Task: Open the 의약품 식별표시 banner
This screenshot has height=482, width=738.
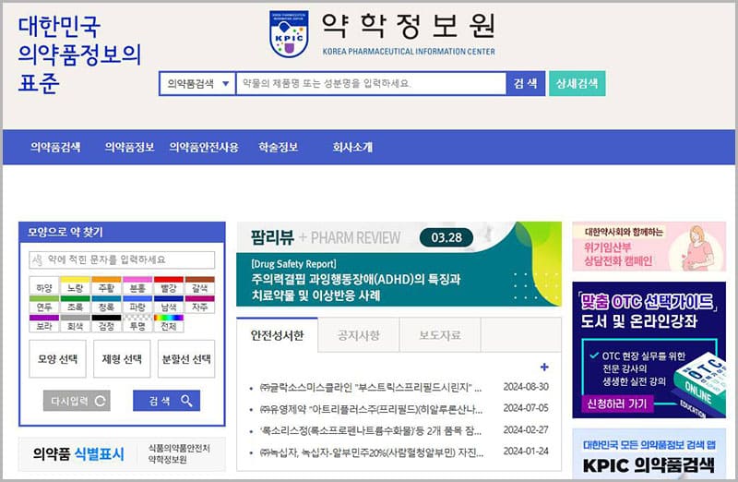Action: coord(122,454)
